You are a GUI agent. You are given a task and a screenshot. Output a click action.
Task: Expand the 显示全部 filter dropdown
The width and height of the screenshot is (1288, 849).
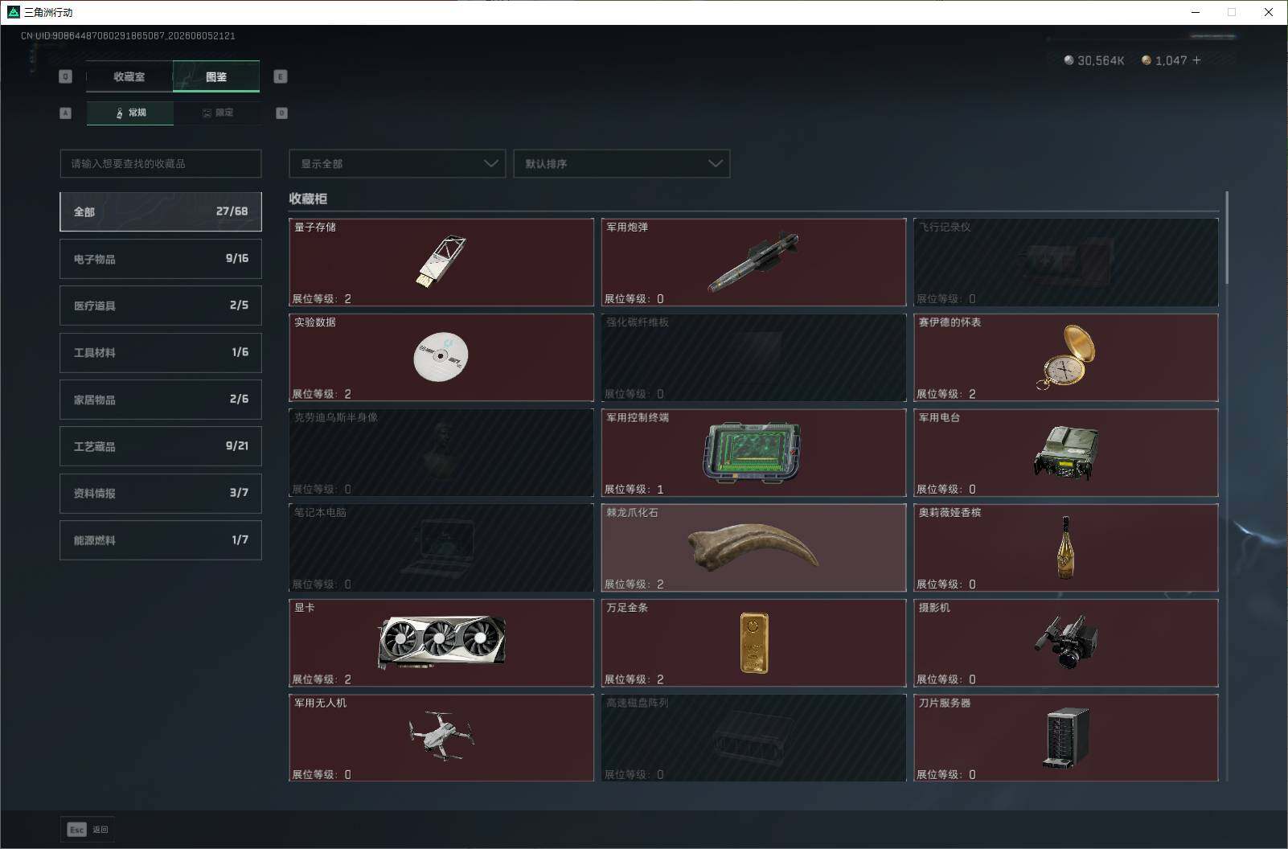[x=397, y=163]
